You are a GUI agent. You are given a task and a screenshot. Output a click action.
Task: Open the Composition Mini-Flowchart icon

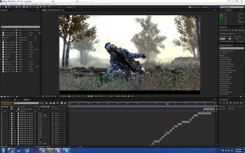(x=42, y=103)
